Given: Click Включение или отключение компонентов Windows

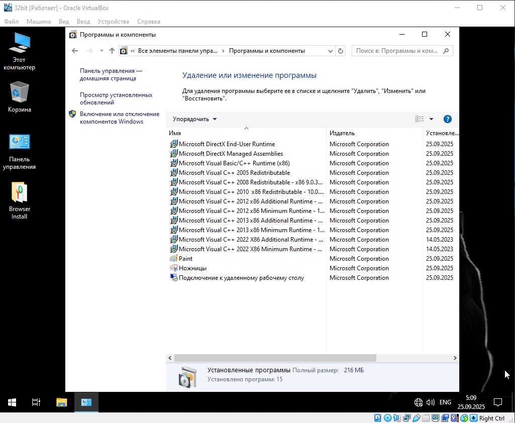Looking at the screenshot, I should (119, 118).
